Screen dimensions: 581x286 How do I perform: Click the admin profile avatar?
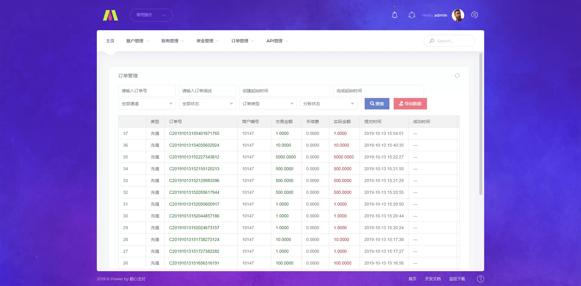click(x=458, y=15)
